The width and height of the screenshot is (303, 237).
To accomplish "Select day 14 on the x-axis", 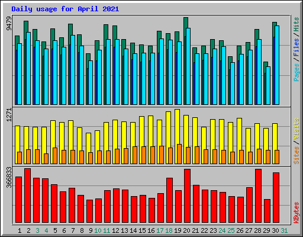I will (133, 230).
